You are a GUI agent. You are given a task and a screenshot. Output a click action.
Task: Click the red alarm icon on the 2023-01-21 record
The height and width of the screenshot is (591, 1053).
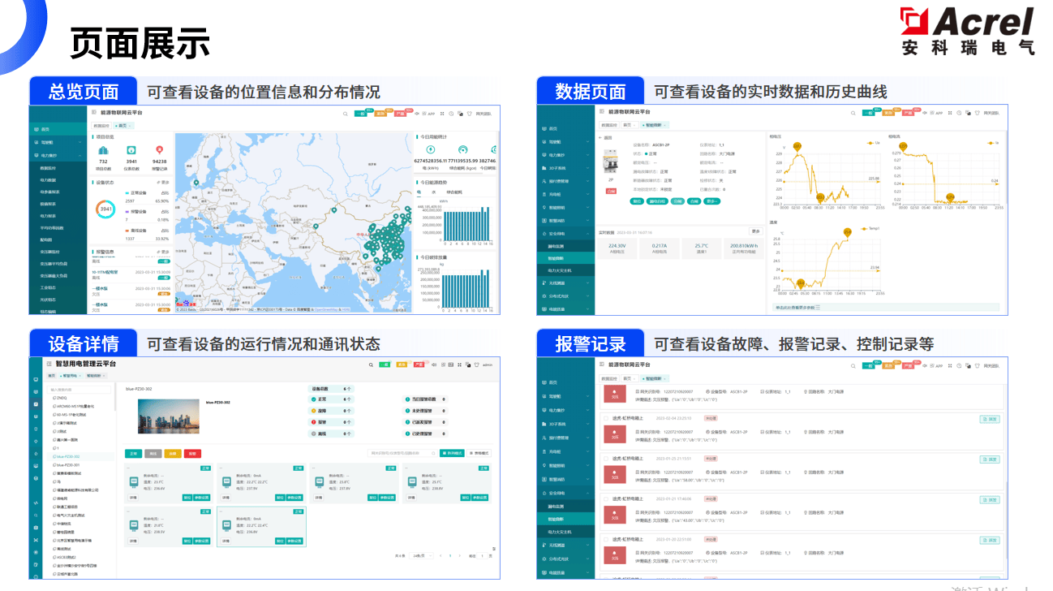tap(615, 513)
